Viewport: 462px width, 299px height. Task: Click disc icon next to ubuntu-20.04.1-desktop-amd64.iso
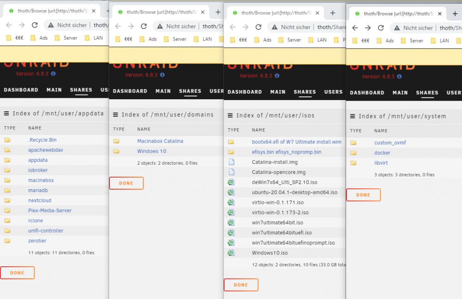point(231,192)
